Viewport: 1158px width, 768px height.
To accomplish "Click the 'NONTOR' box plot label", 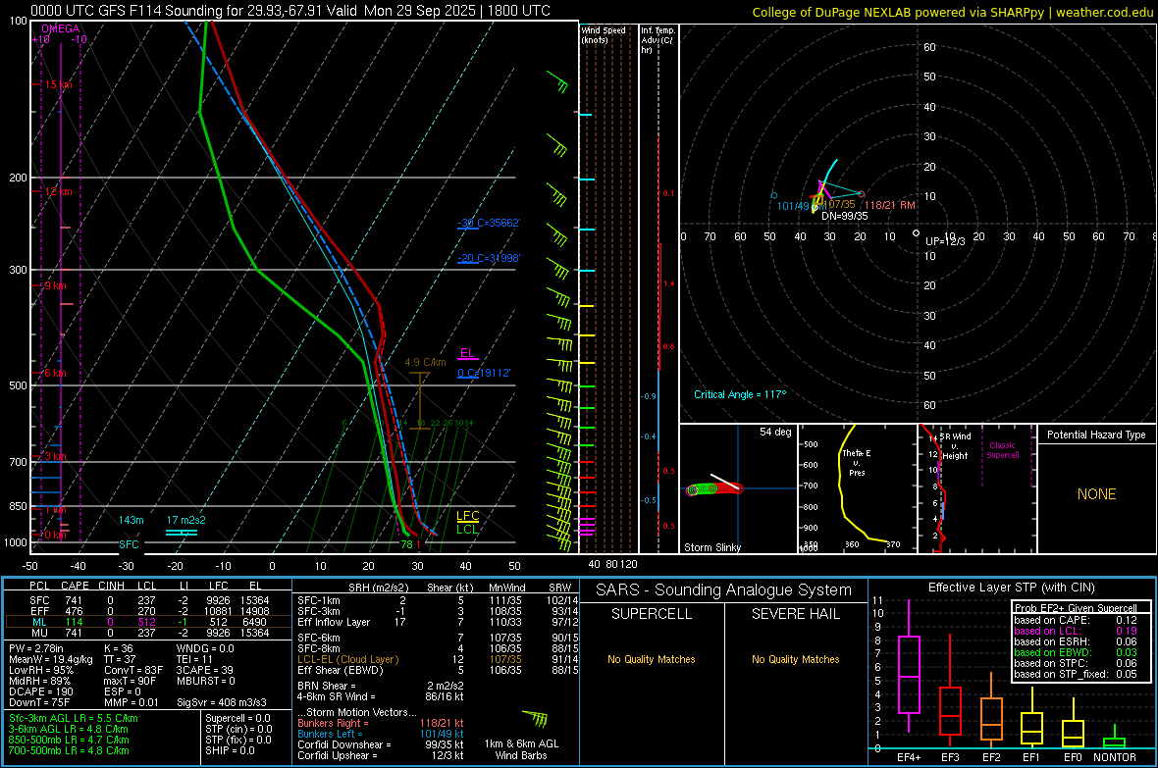I will point(1115,757).
